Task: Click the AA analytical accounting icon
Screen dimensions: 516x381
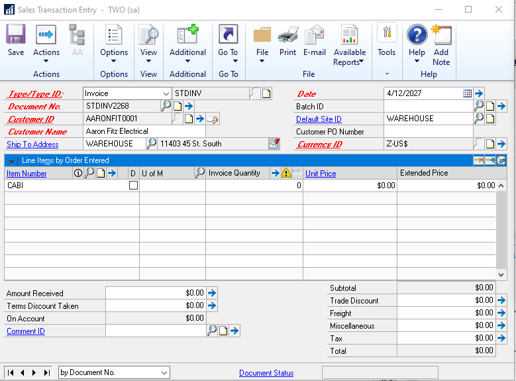Action: point(77,40)
